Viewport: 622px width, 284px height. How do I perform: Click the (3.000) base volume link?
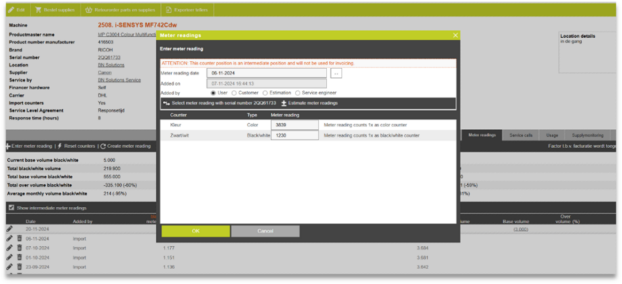click(521, 229)
